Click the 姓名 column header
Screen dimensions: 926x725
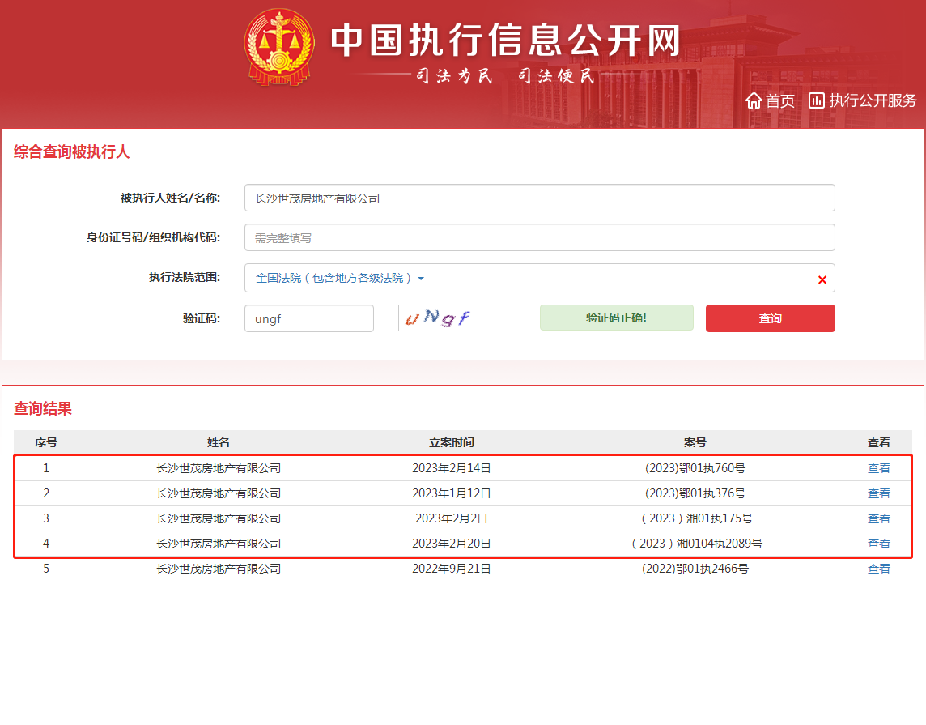click(218, 442)
